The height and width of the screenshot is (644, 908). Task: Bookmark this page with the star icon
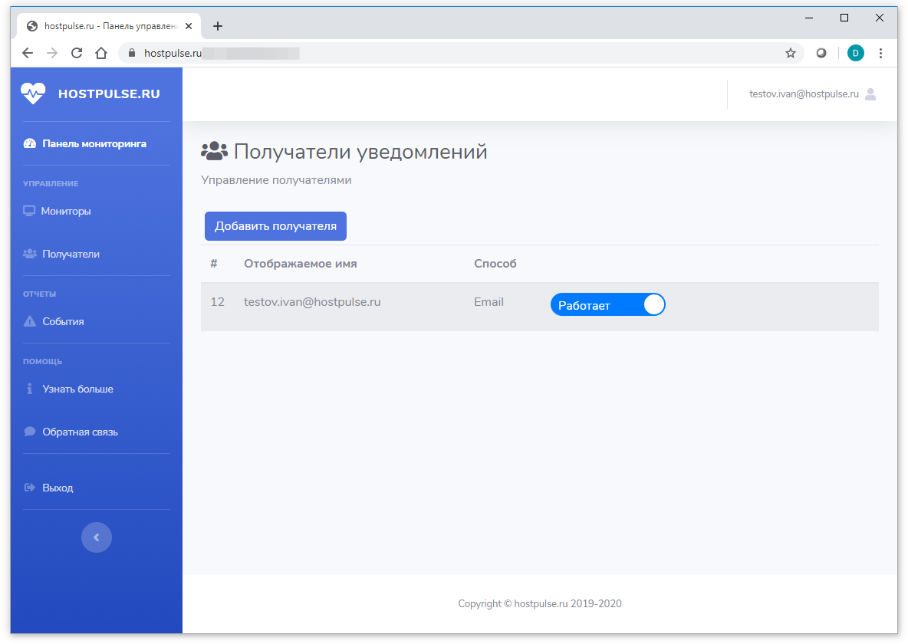coord(790,53)
